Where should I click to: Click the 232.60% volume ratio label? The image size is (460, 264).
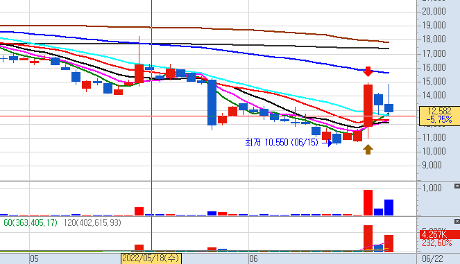(437, 243)
